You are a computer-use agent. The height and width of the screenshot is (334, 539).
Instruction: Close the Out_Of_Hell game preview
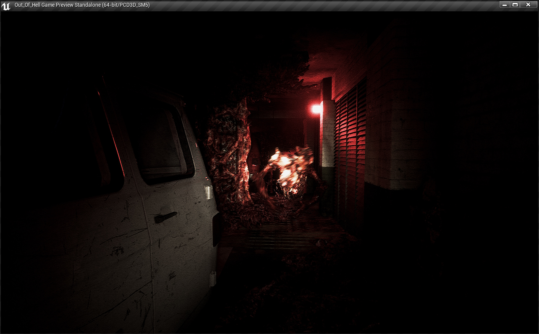tap(529, 5)
